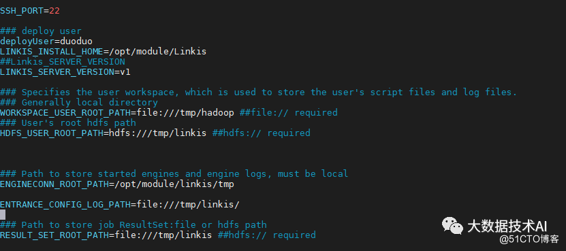The height and width of the screenshot is (251, 566).
Task: Click the 大数据技术AI watermark text
Action: point(507,226)
